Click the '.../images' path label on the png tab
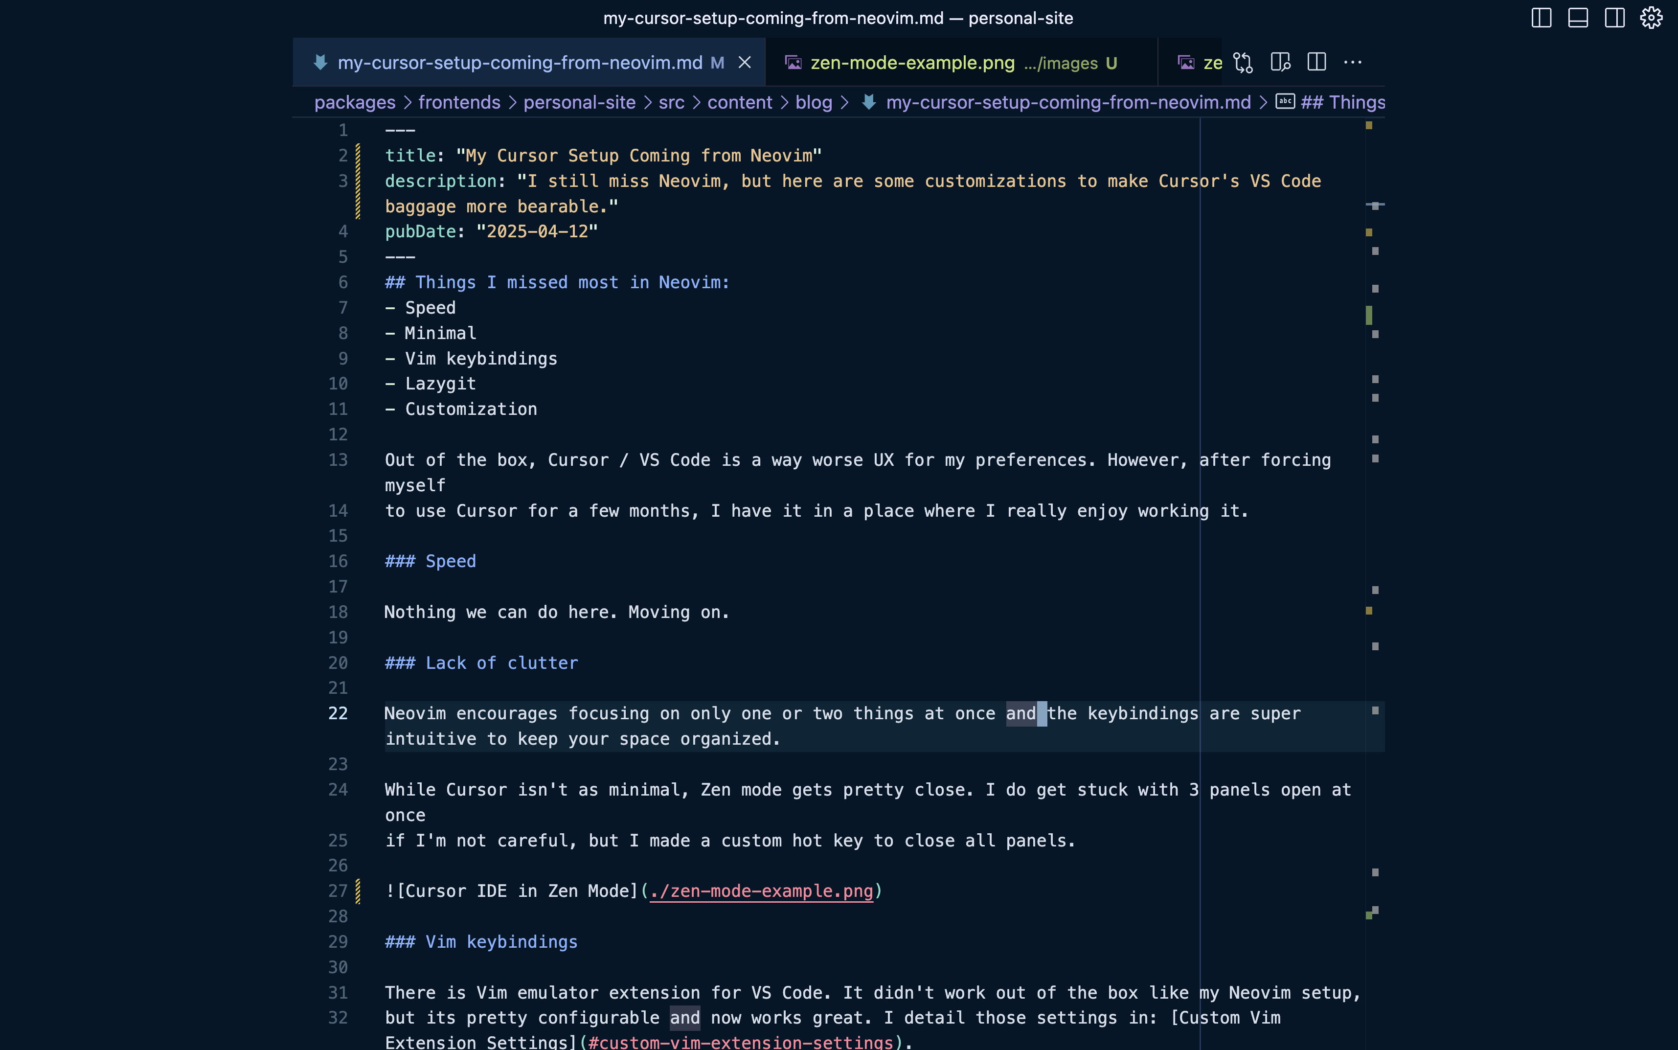 click(1061, 63)
